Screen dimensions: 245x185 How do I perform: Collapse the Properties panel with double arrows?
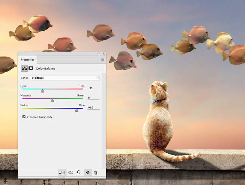[98, 54]
